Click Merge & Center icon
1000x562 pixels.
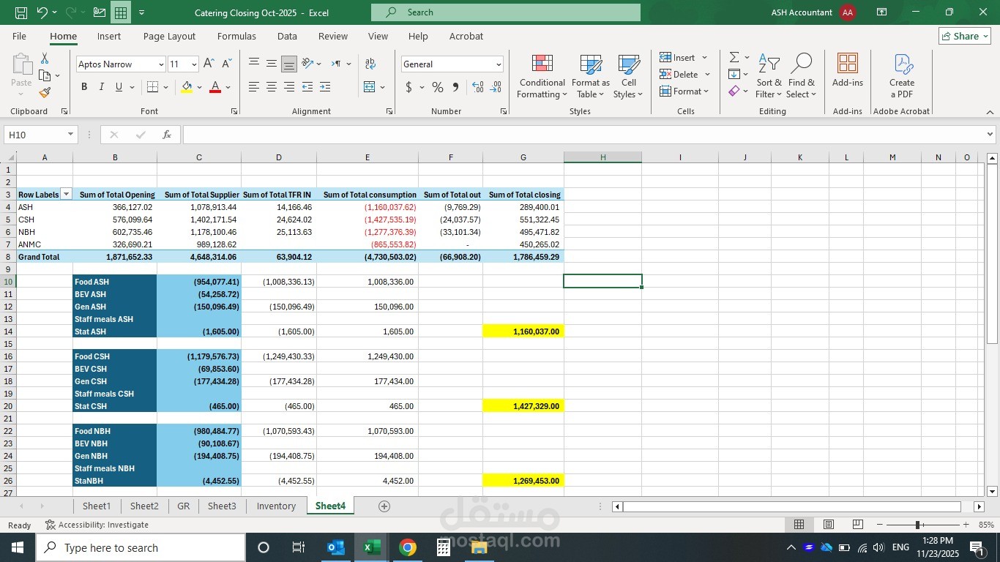point(370,87)
